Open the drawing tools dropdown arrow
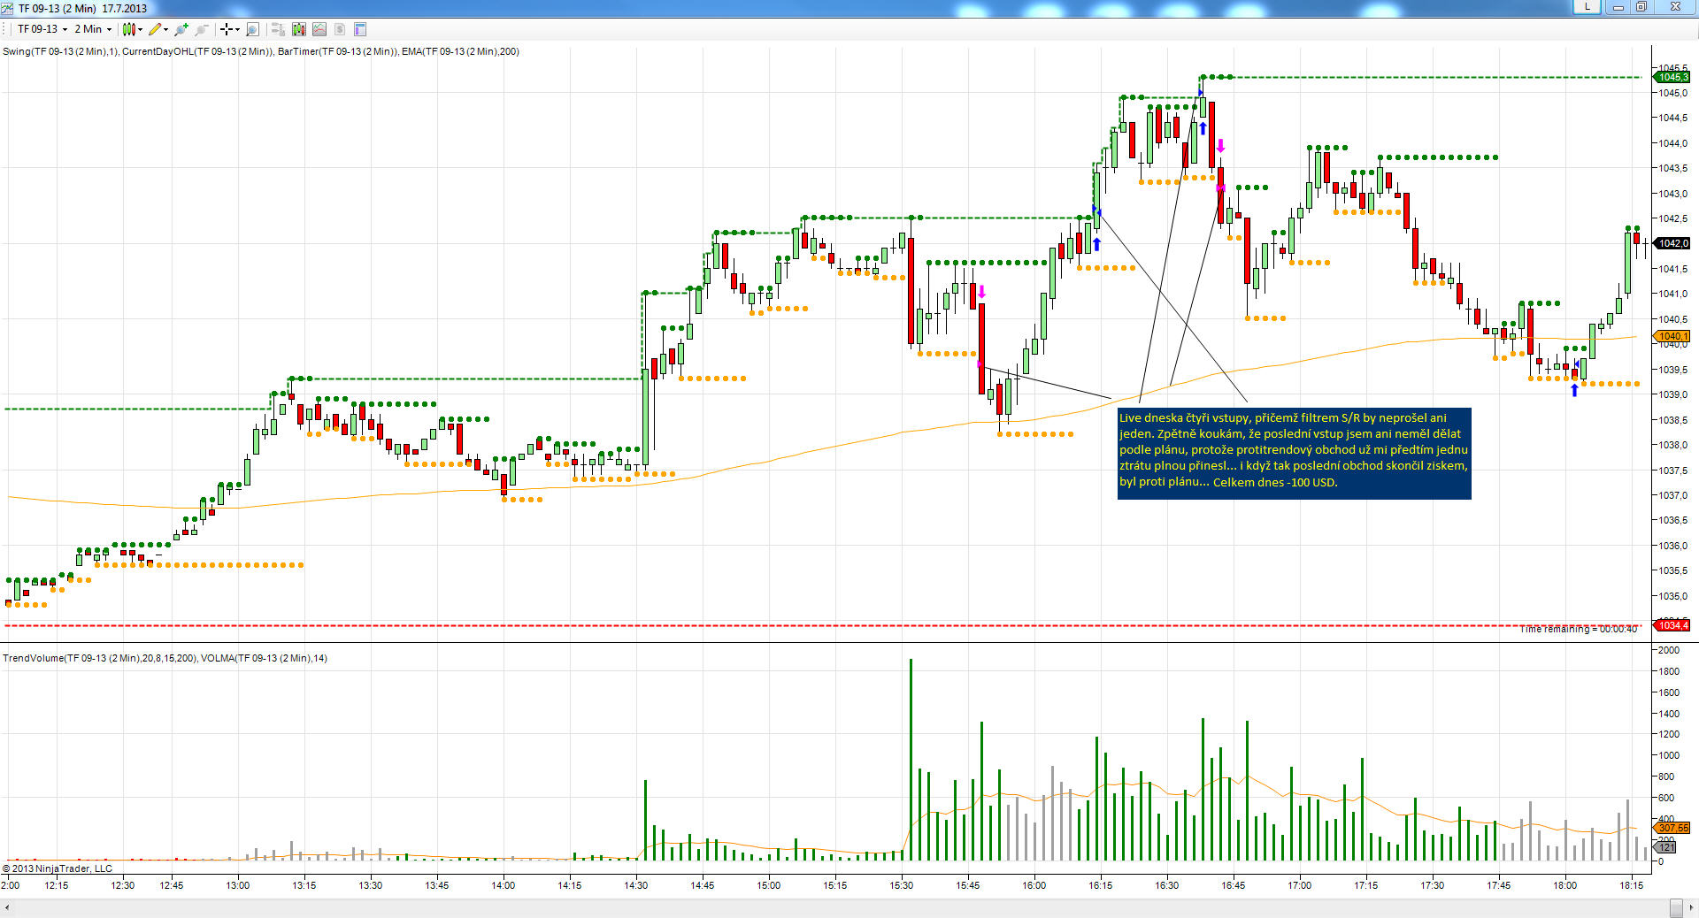Screen dimensions: 1699x918 (166, 29)
